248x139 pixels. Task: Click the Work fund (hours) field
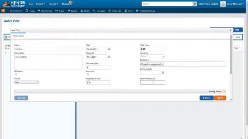click(152, 82)
